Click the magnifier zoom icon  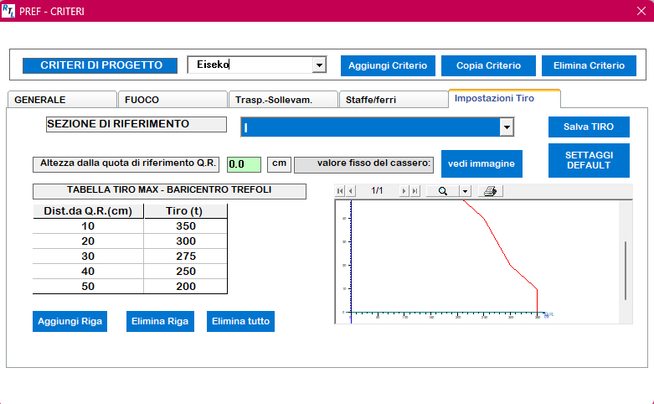[442, 191]
